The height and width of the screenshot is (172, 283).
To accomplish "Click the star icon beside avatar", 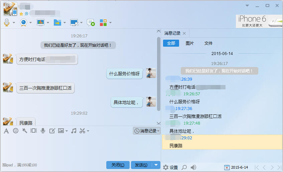I will 21,14.
